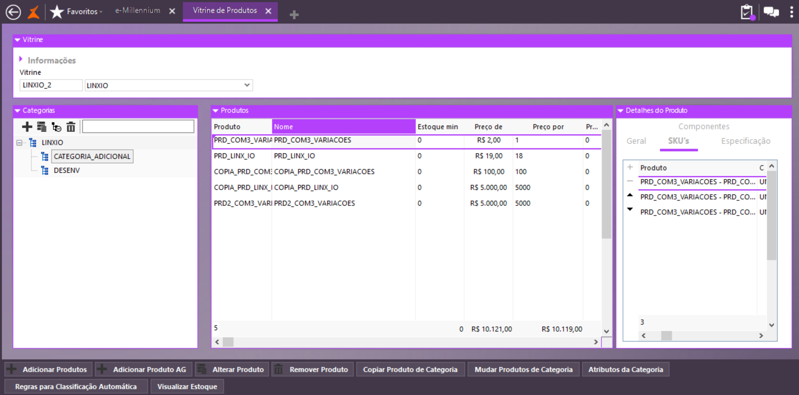799x395 pixels.
Task: Switch to the e-Millennium tab
Action: (138, 11)
